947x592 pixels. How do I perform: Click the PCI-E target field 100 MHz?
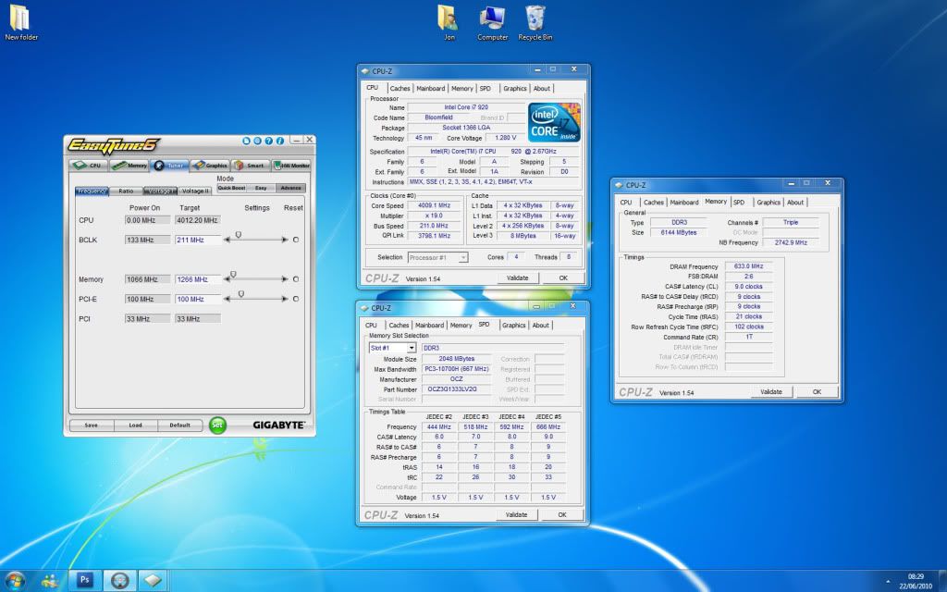(x=198, y=299)
